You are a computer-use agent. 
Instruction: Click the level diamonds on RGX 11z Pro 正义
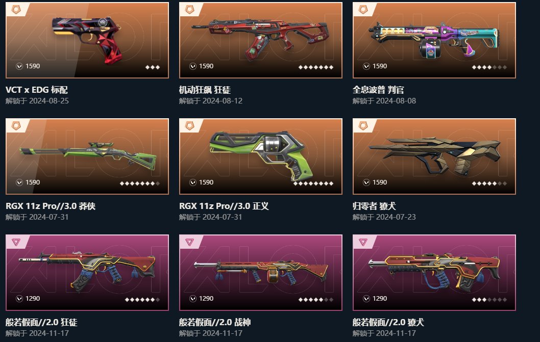(313, 183)
